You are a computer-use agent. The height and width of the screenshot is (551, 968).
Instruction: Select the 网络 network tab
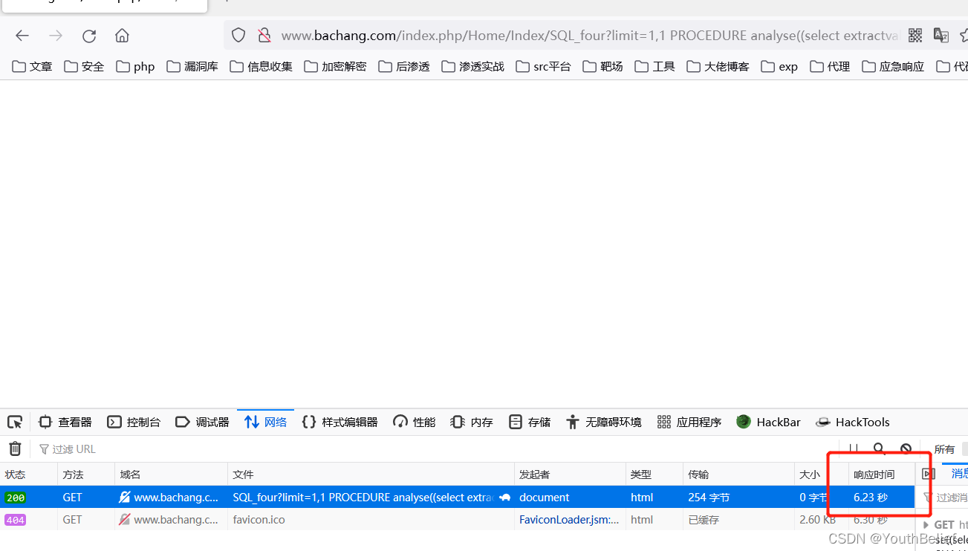click(265, 422)
